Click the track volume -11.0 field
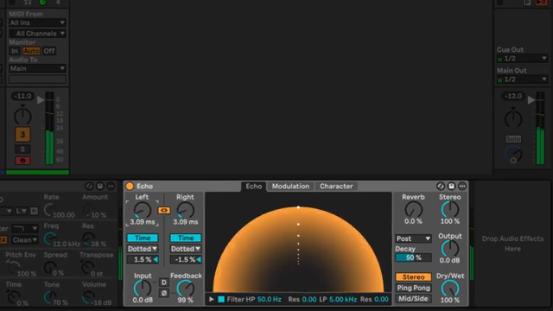Screen dimensions: 553x311 (22, 96)
